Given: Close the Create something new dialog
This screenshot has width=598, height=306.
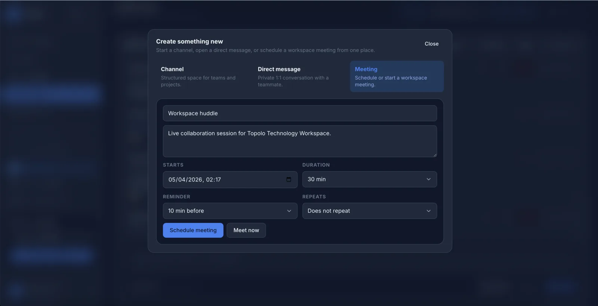Looking at the screenshot, I should point(431,44).
